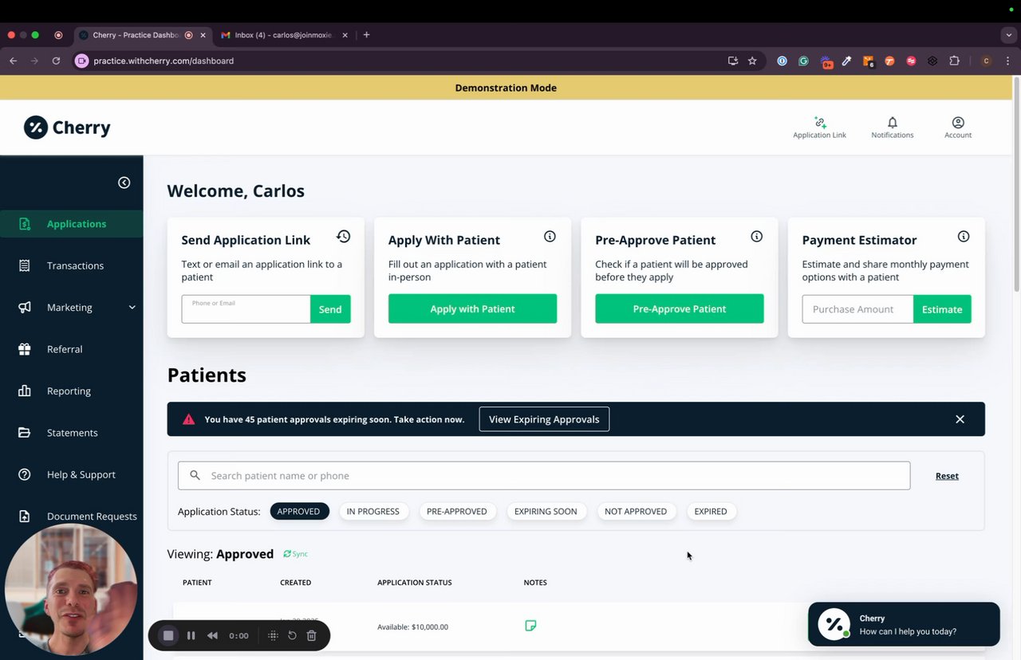Viewport: 1021px width, 660px height.
Task: Focus the Purchase Amount field
Action: coord(857,309)
